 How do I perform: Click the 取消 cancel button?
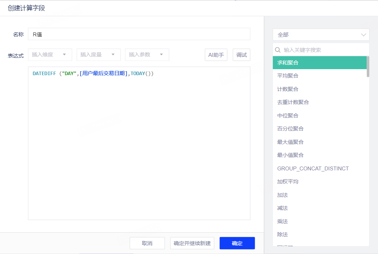coord(147,243)
